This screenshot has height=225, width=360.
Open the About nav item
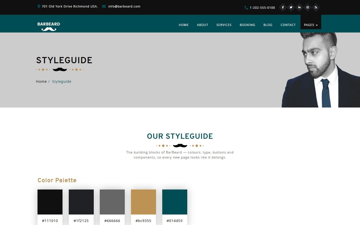coord(202,25)
